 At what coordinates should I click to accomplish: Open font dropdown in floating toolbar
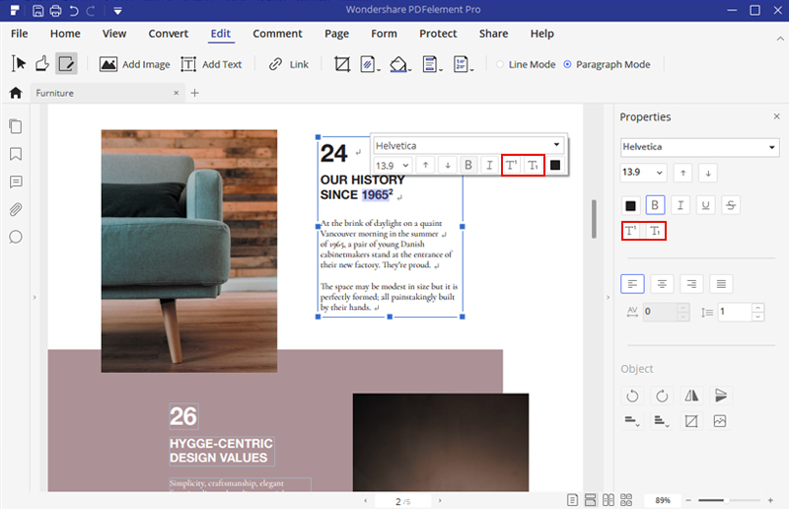[x=556, y=145]
